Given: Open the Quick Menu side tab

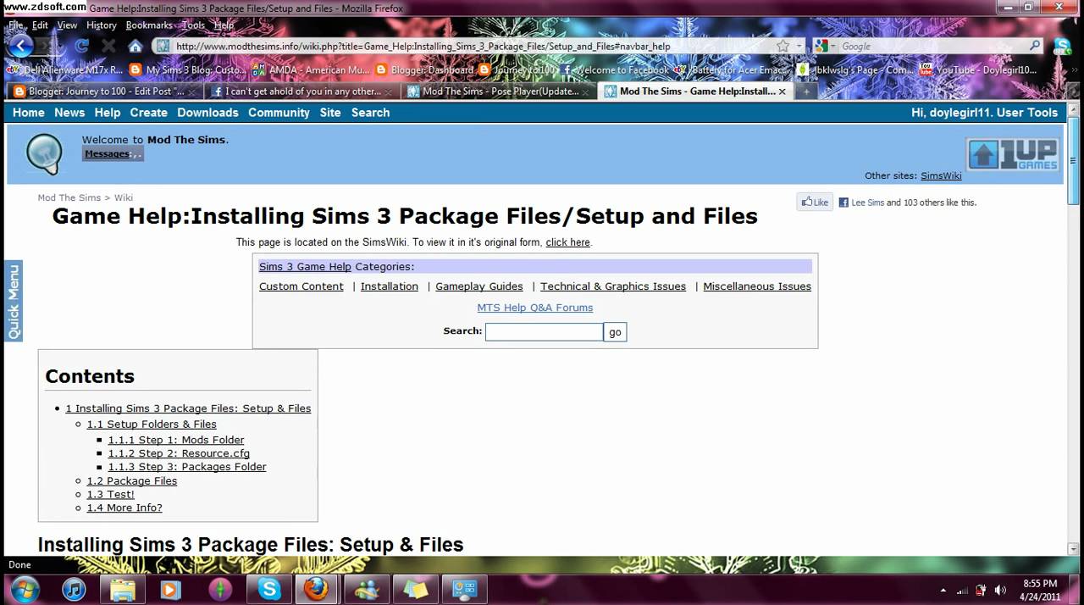Looking at the screenshot, I should coord(14,302).
